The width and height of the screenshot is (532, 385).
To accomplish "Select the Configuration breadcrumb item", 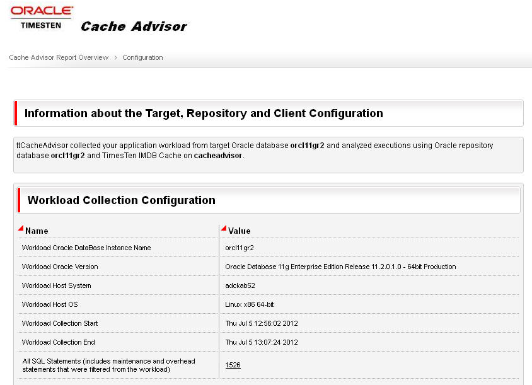I will (142, 58).
